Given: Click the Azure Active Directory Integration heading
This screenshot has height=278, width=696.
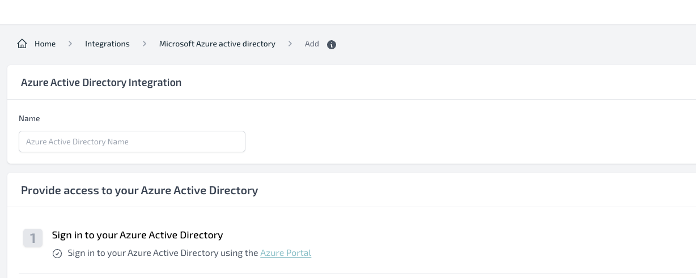Looking at the screenshot, I should [101, 83].
